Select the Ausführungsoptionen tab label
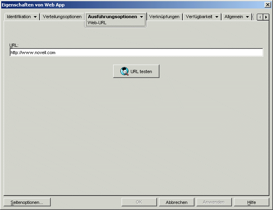Screen dimensions: 273x210 tap(112, 17)
